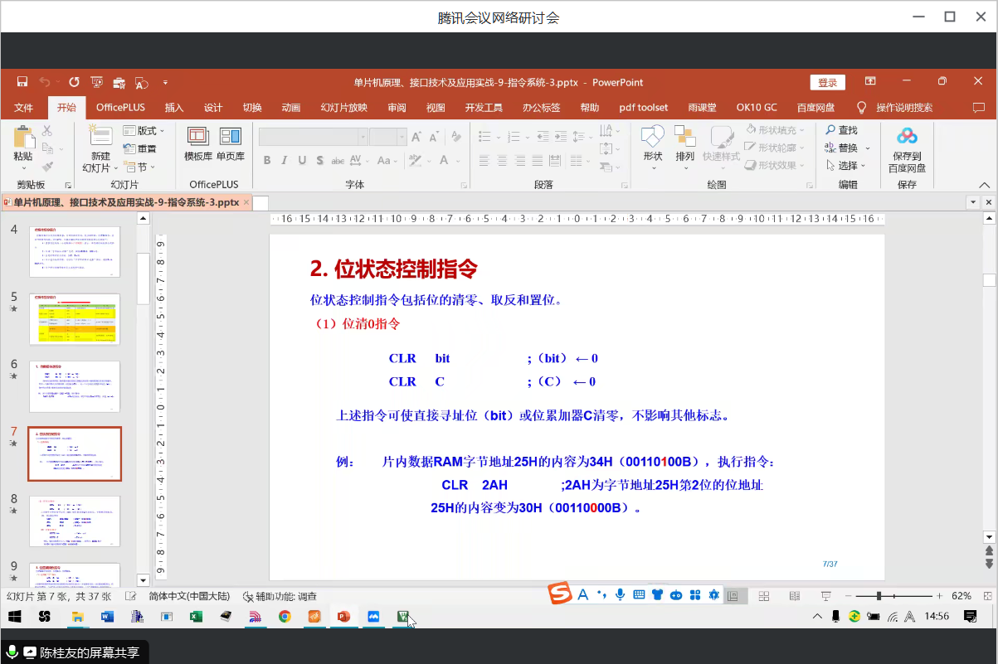Toggle strikethrough formatting
The height and width of the screenshot is (664, 998).
(x=338, y=160)
